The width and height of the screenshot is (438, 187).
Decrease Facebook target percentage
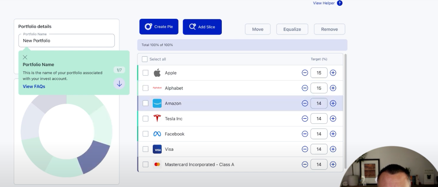305,134
